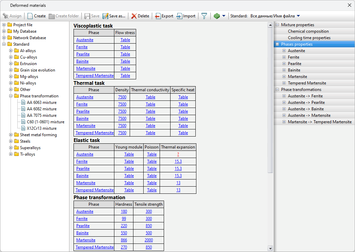Open Martensite hardness value 866 link
Image resolution: width=355 pixels, height=252 pixels.
pos(124,240)
